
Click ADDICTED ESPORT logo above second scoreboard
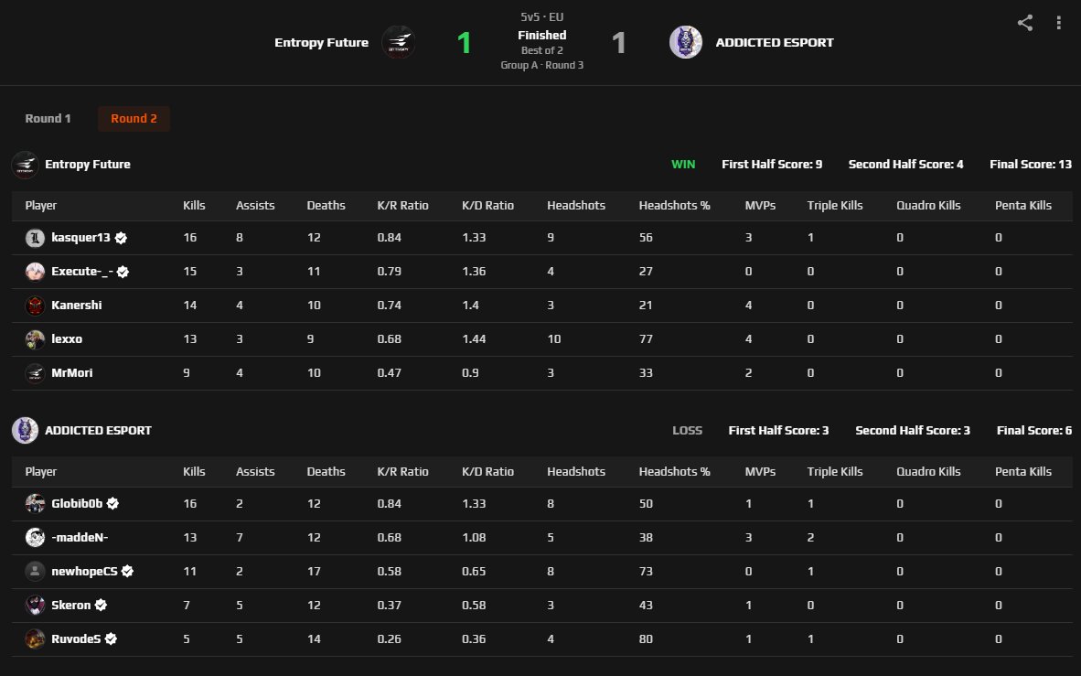point(25,431)
